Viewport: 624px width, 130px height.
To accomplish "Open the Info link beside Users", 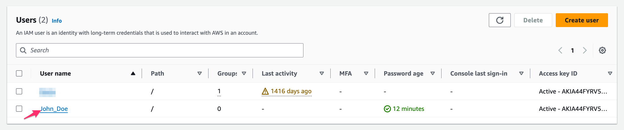I will (56, 21).
